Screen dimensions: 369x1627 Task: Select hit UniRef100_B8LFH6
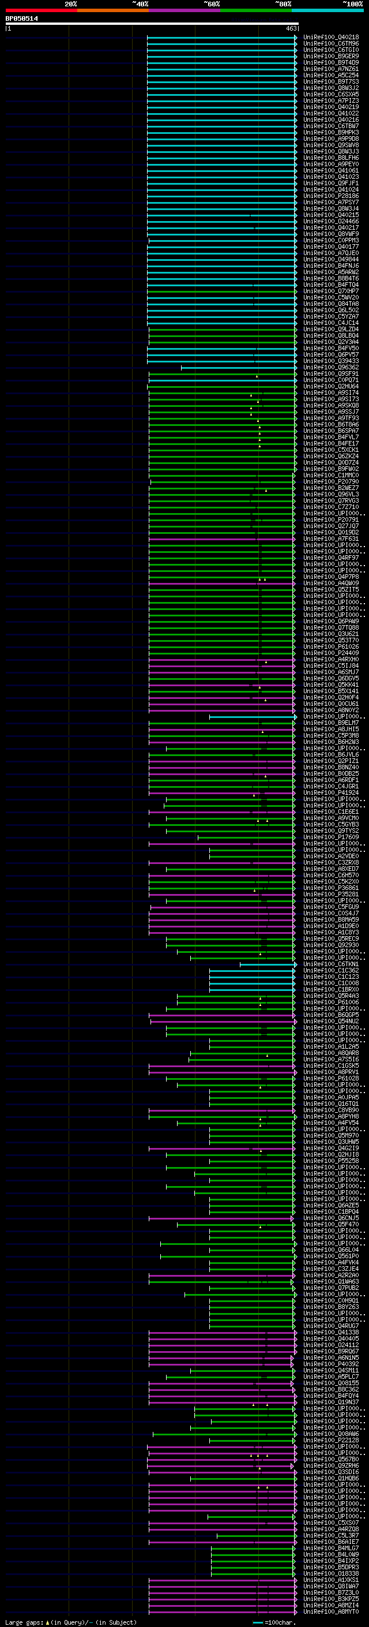(331, 158)
